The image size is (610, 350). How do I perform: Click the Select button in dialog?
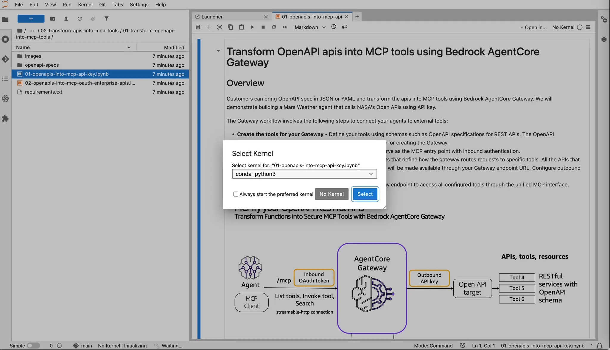click(x=365, y=194)
